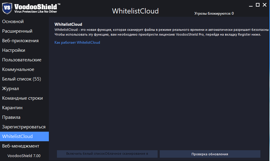Open the Веб-приложения section
Image resolution: width=270 pixels, height=161 pixels.
point(24,41)
